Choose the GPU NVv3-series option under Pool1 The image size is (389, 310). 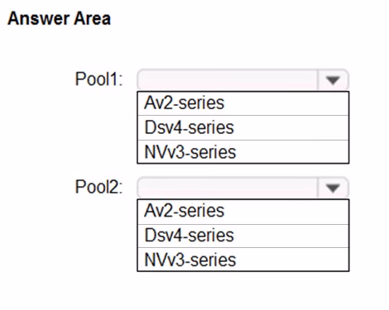click(x=243, y=152)
